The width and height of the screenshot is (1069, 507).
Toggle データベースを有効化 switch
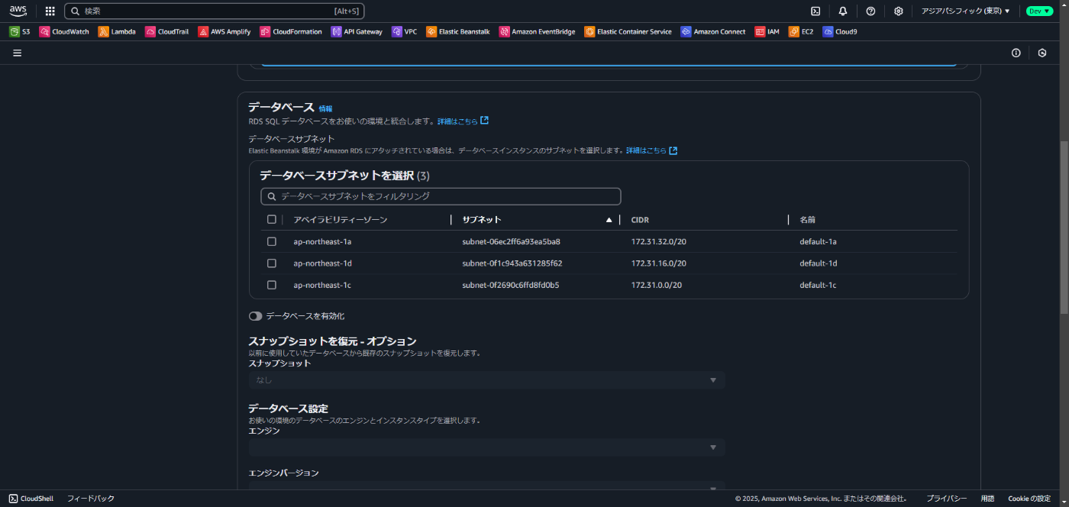pyautogui.click(x=255, y=316)
